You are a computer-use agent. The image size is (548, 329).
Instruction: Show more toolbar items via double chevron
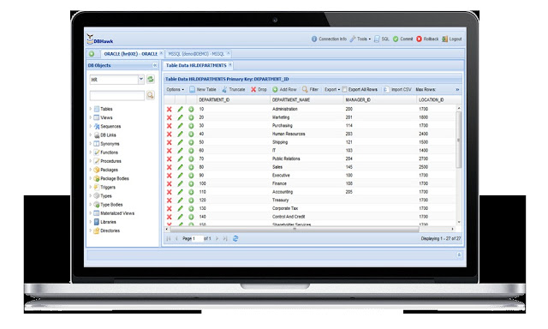[457, 89]
